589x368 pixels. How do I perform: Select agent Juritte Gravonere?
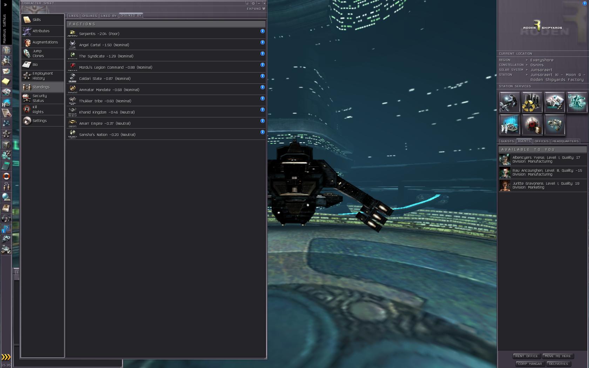tap(543, 185)
